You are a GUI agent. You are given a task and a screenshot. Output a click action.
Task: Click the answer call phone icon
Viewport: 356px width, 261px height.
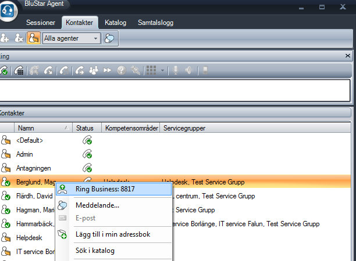[x=4, y=71]
